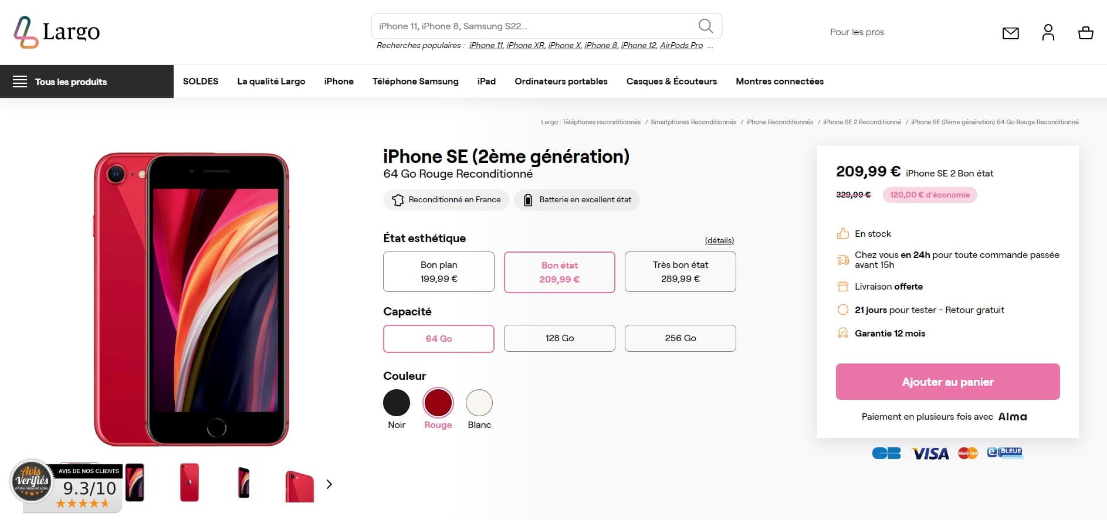Open the Téléphone Samsung menu
The height and width of the screenshot is (520, 1107).
[415, 81]
